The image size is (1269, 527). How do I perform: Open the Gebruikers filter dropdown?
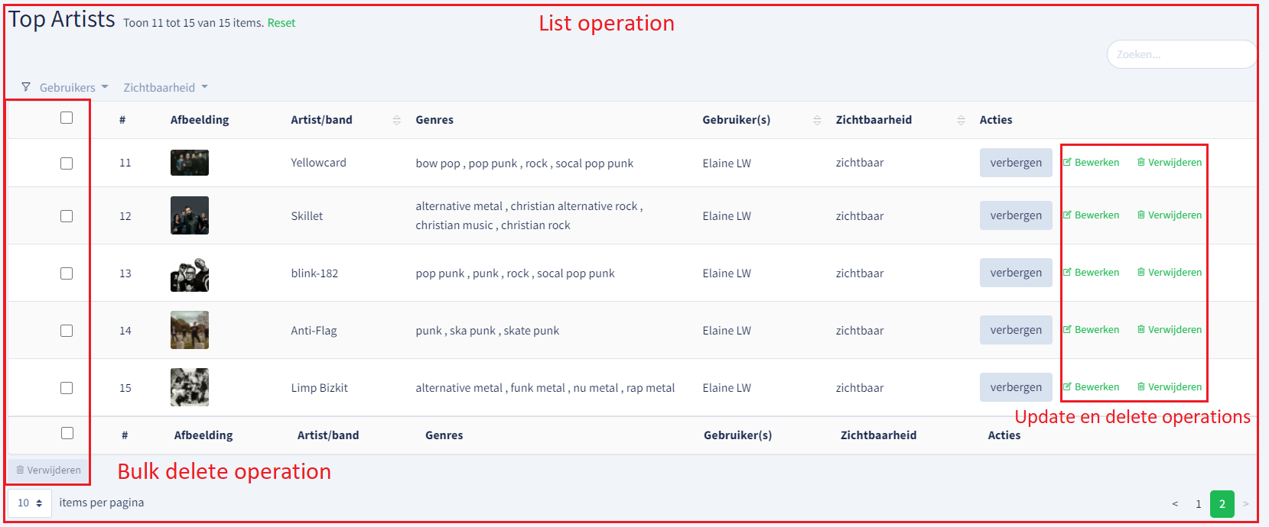73,87
